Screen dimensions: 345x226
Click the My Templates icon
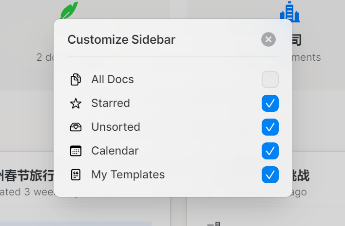click(76, 174)
